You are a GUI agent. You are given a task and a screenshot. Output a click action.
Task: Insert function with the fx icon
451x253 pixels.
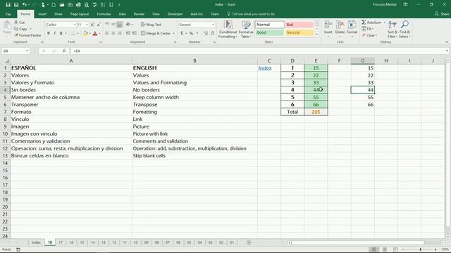(64, 51)
